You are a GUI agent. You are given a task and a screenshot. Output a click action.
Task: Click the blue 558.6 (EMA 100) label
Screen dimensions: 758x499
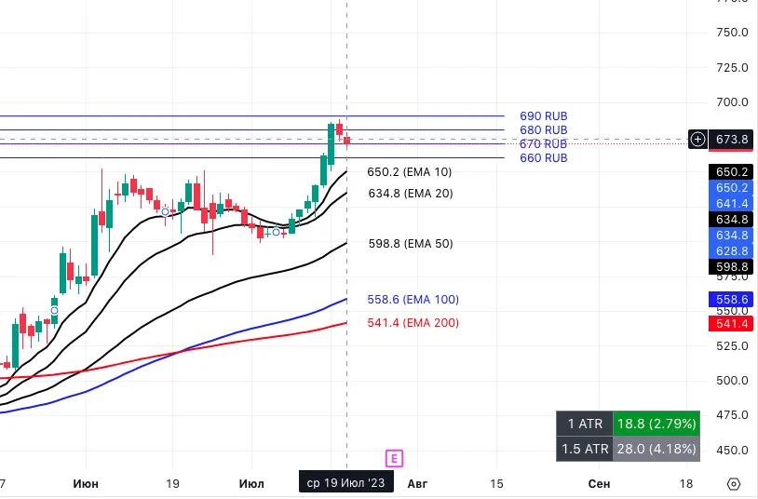pyautogui.click(x=413, y=300)
